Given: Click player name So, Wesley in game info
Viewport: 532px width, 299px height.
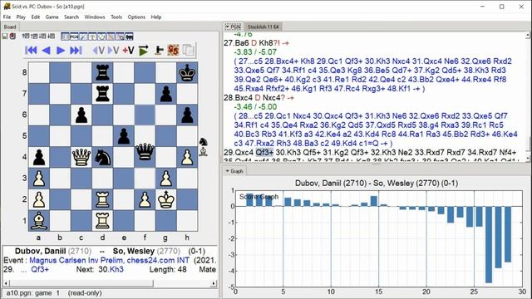Looking at the screenshot, I should pyautogui.click(x=134, y=251).
